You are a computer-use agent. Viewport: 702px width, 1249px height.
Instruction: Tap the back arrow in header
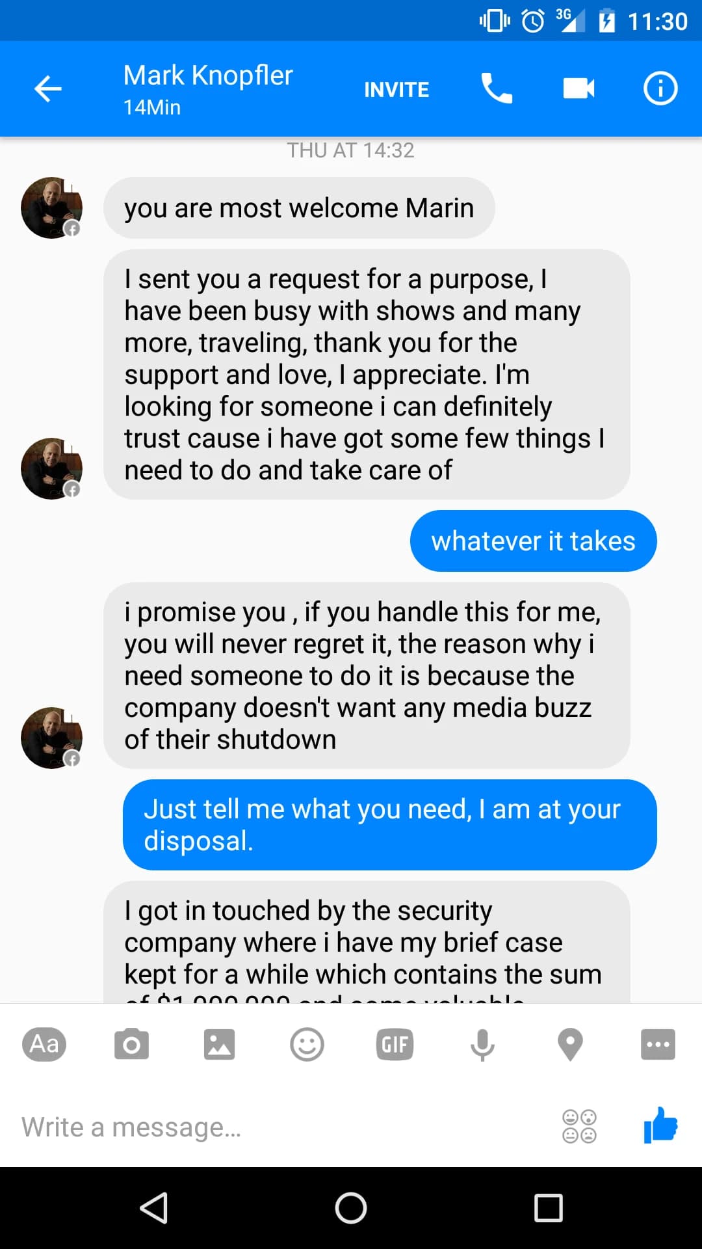point(47,89)
